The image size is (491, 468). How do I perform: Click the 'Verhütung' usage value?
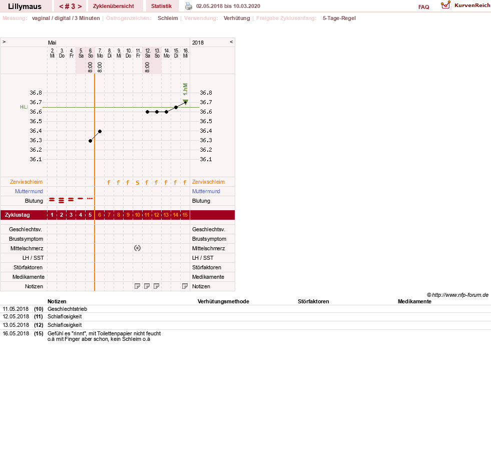(x=237, y=18)
